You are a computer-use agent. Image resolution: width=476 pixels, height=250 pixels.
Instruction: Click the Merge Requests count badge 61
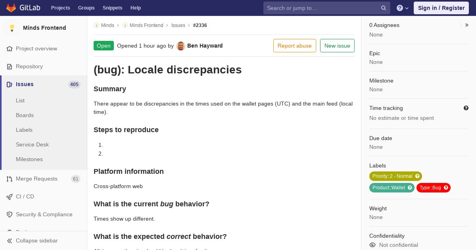76,179
